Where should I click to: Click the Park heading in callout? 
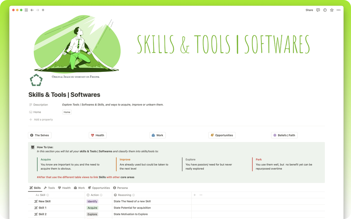(259, 160)
